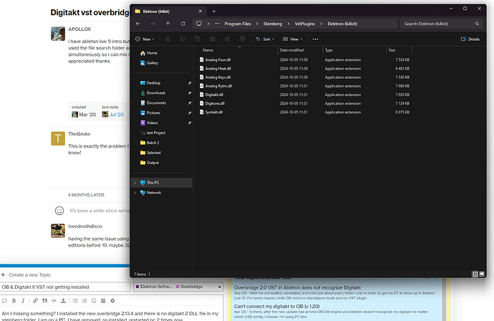Click breadcrumb chevron after Steinberg

289,24
